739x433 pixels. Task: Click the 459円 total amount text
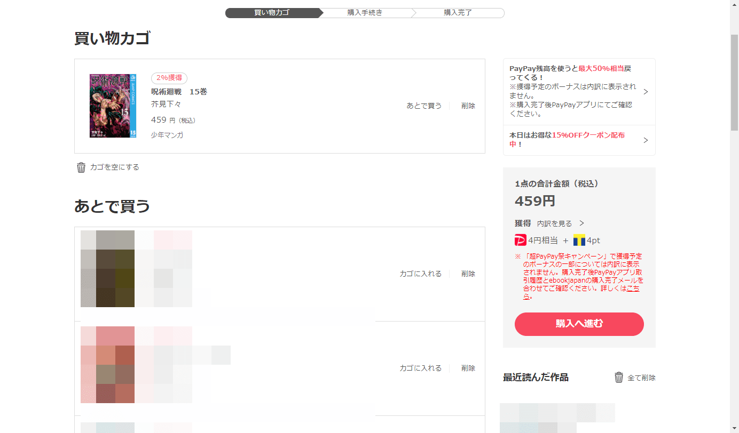click(535, 201)
